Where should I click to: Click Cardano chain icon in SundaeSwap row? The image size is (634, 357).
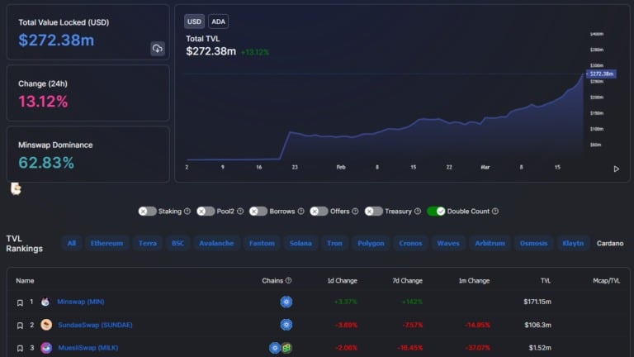point(286,325)
